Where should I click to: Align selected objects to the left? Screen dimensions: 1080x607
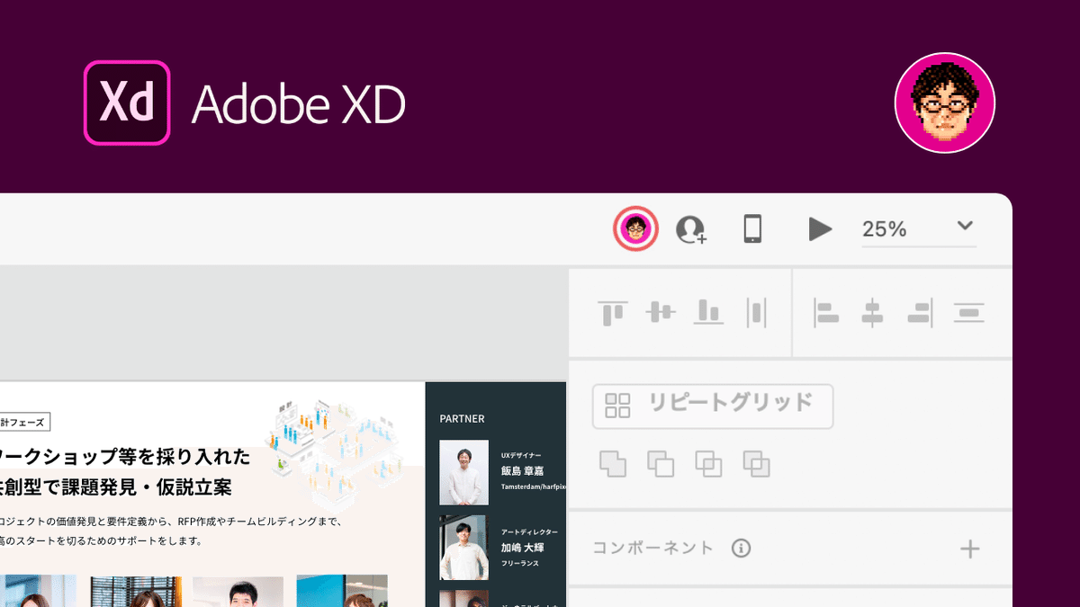pos(825,313)
